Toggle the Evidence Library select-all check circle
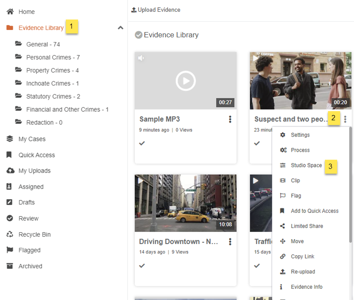The image size is (354, 300). point(139,35)
